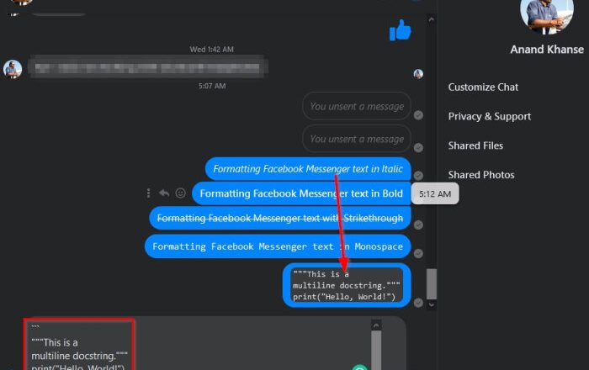Click seen-by avatar next to blurred message
This screenshot has width=589, height=370.
tap(418, 73)
